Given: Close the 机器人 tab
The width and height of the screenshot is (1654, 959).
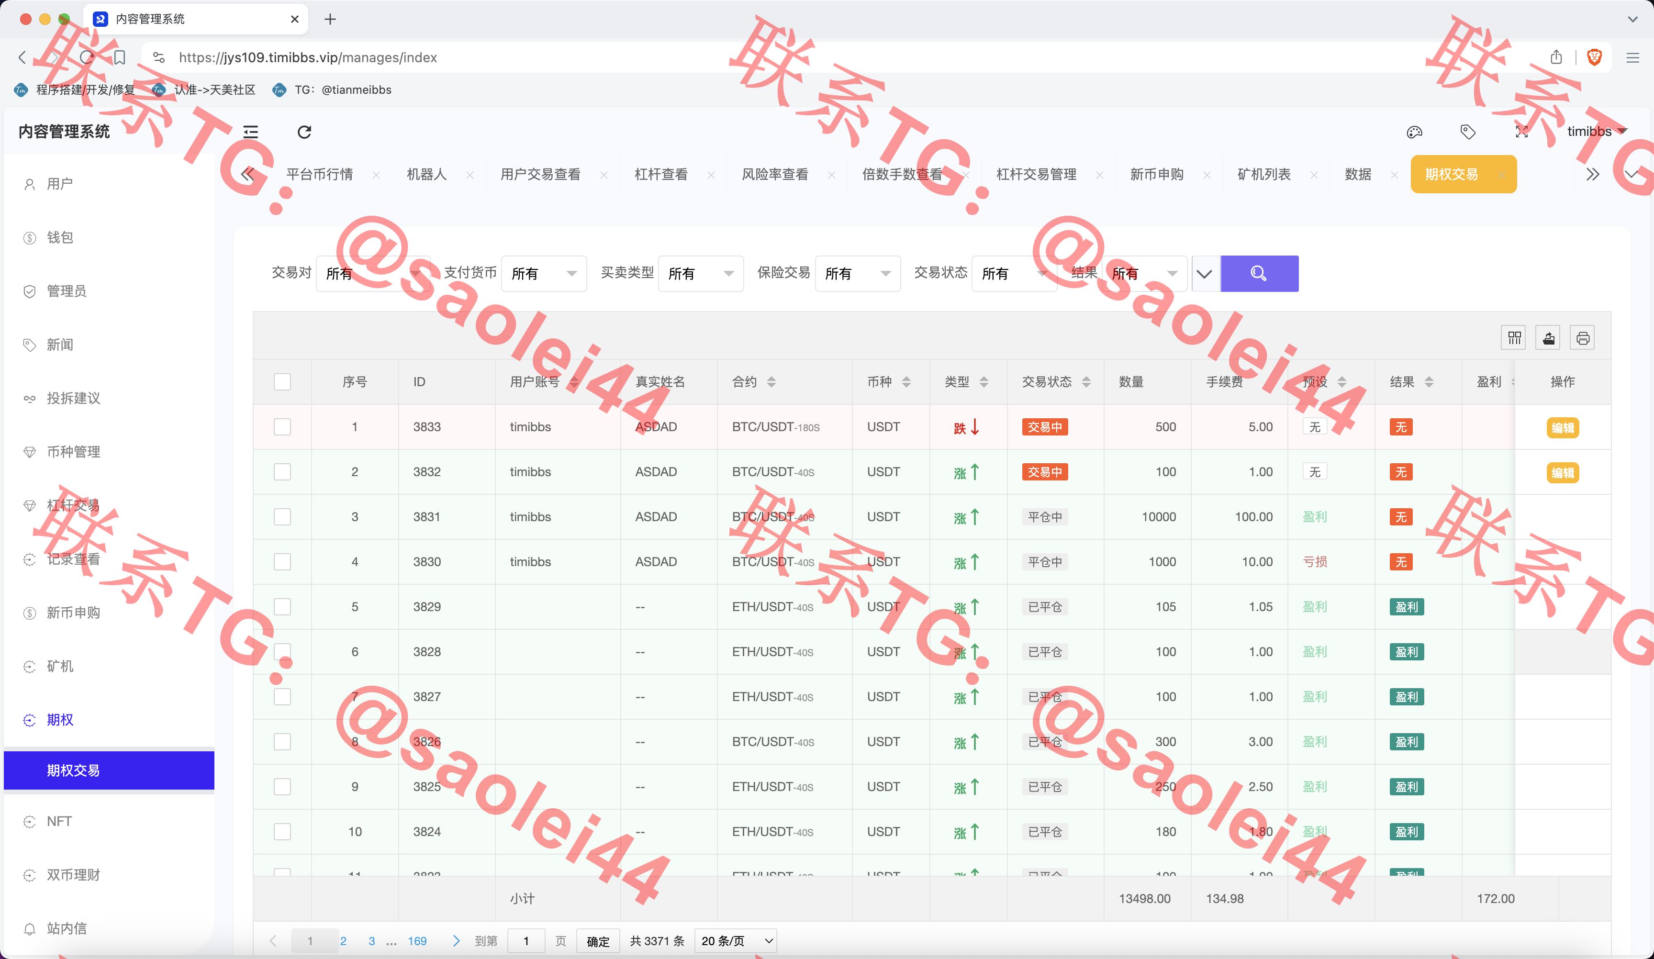Looking at the screenshot, I should click(470, 175).
